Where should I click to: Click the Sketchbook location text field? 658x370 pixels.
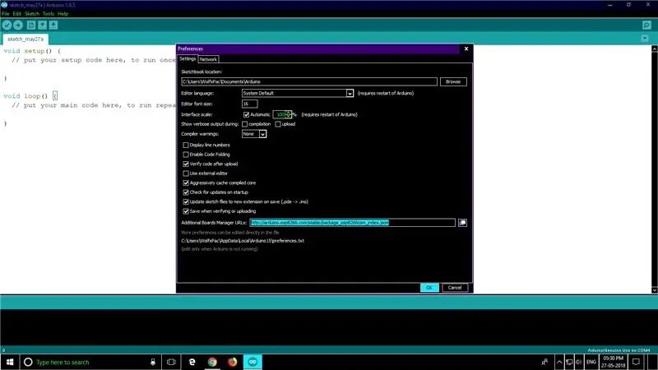coord(309,81)
